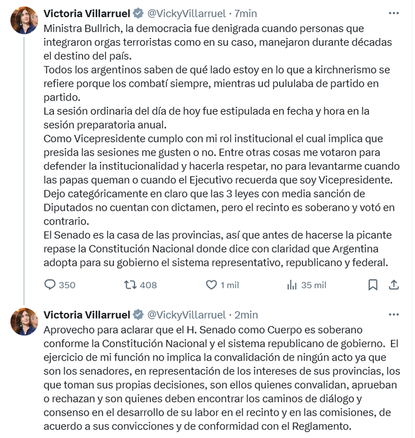Like the tweet with 1 mil likes

(211, 285)
